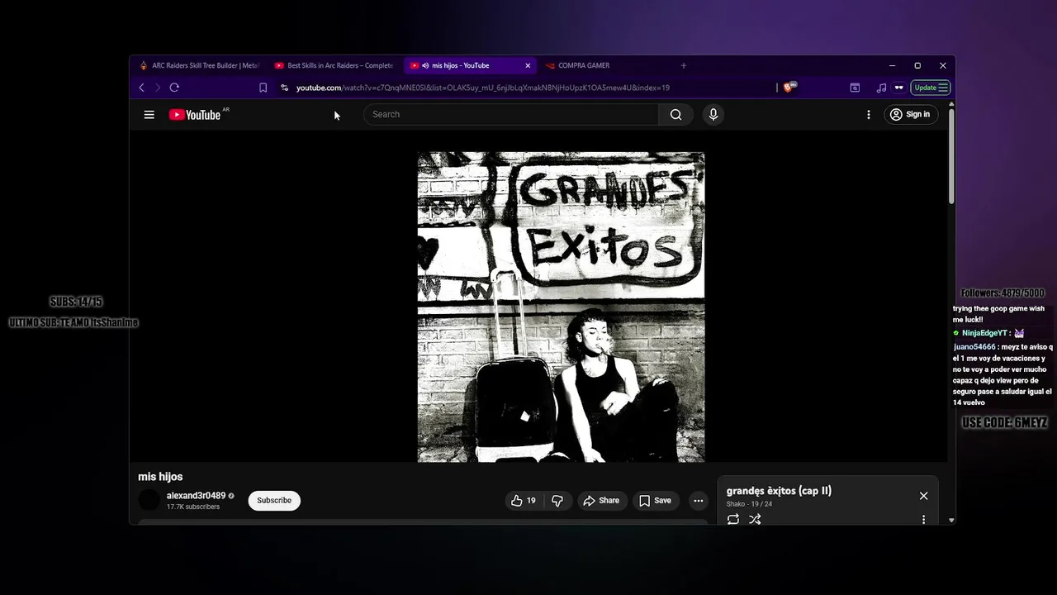Bookmark this page icon
The width and height of the screenshot is (1057, 595).
[x=263, y=88]
